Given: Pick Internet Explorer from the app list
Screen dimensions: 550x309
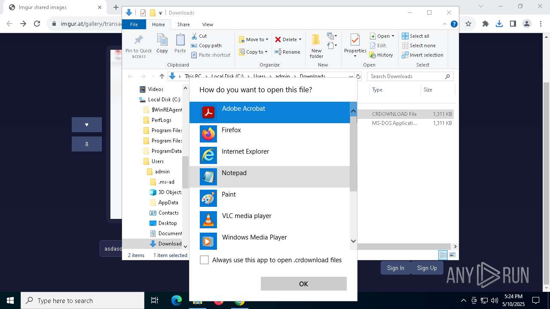Looking at the screenshot, I should click(x=270, y=155).
